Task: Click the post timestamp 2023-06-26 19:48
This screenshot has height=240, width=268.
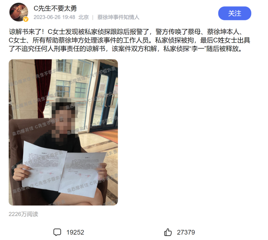Action: point(54,17)
